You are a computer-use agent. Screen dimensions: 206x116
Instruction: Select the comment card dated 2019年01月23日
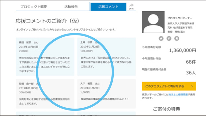tap(107, 94)
